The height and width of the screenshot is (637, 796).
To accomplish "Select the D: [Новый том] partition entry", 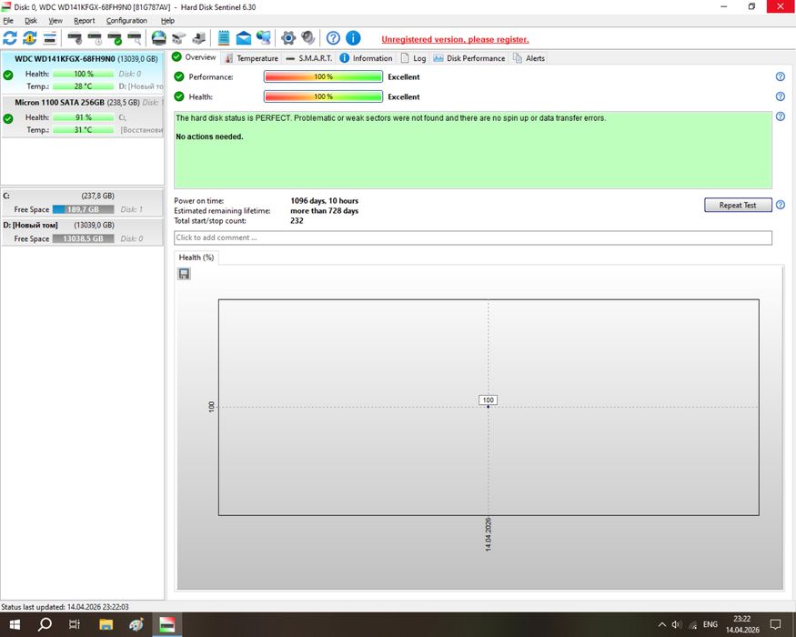I will tap(82, 232).
